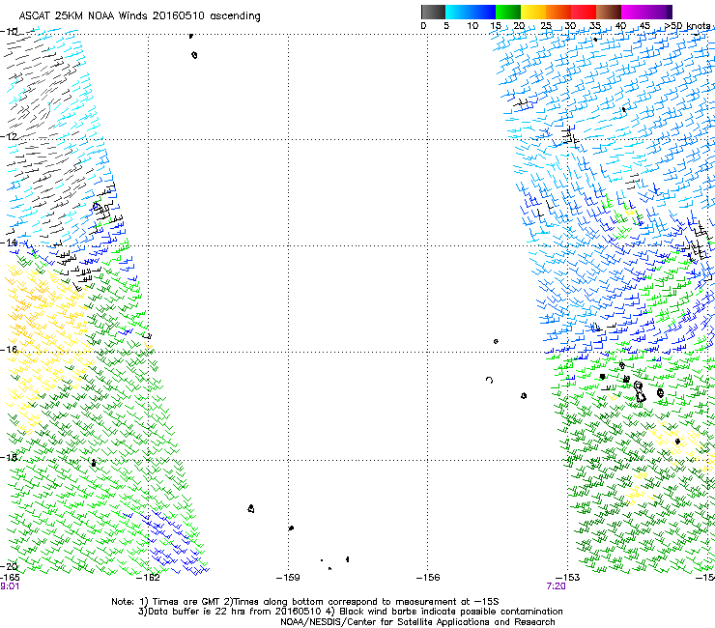Click the '45' label under the color scale
The width and height of the screenshot is (715, 628).
[x=644, y=26]
